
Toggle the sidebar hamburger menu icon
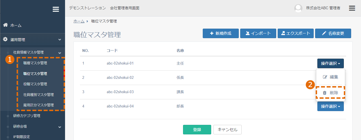pyautogui.click(x=56, y=9)
